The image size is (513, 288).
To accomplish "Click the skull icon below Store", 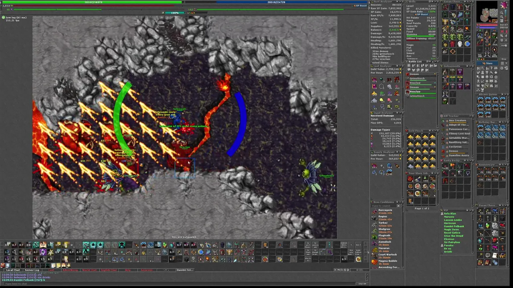I will [487, 77].
